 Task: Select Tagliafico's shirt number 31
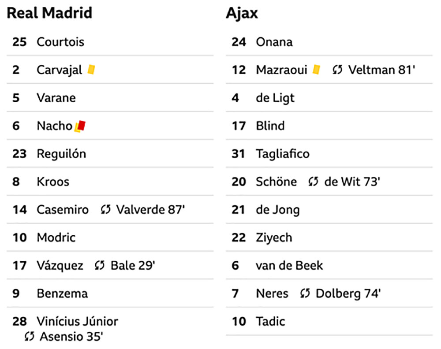(x=238, y=154)
